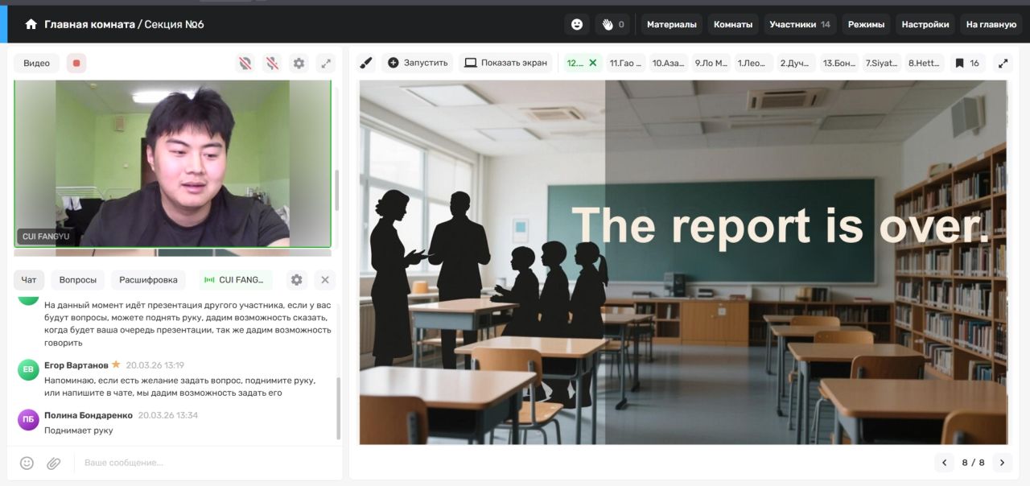
Task: Click the Показать экран button
Action: (506, 63)
